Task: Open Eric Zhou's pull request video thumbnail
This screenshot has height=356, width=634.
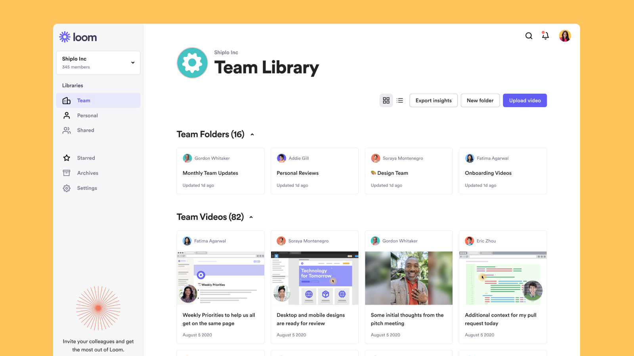Action: point(503,278)
